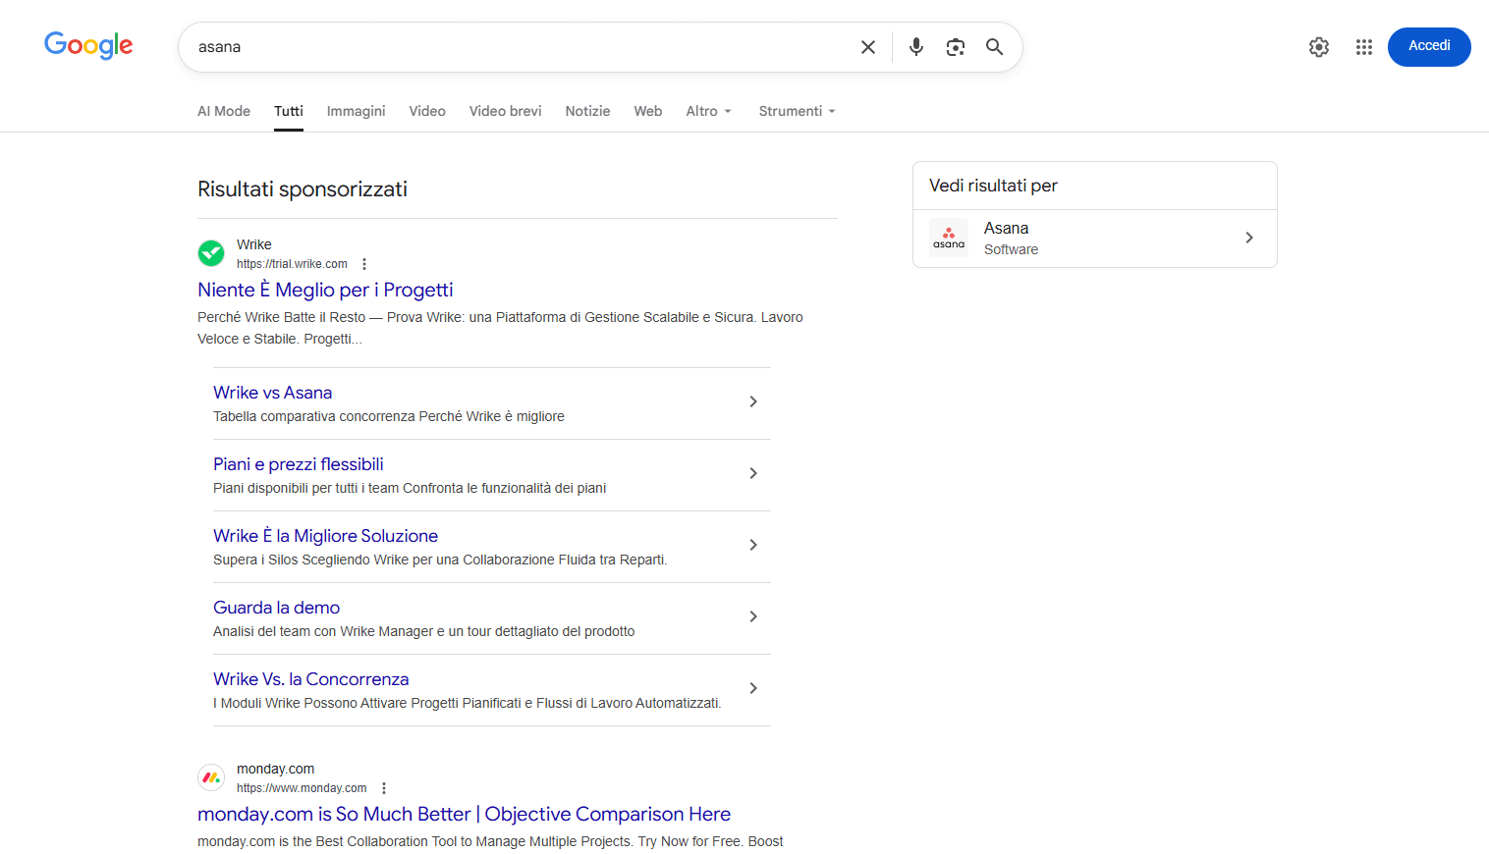Open Google Lens image search icon
The width and height of the screenshot is (1489, 854).
(956, 47)
